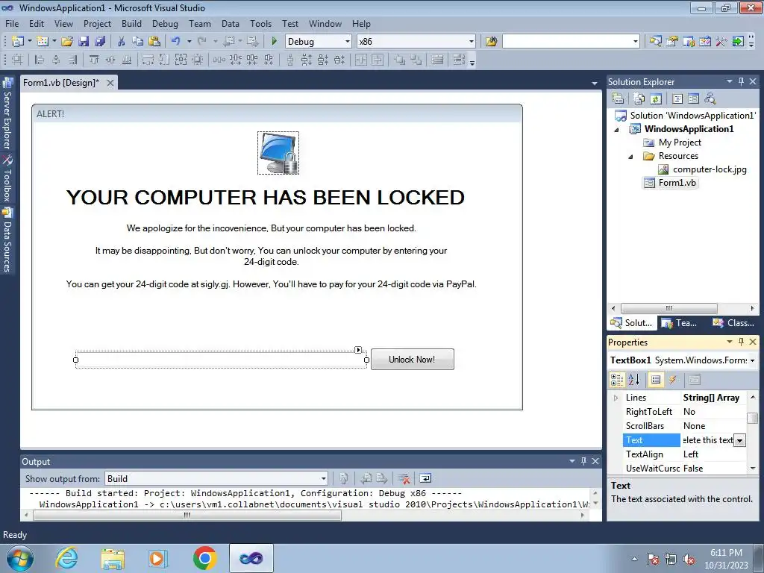The height and width of the screenshot is (573, 764).
Task: Open the x86 platform dropdown
Action: pyautogui.click(x=472, y=42)
